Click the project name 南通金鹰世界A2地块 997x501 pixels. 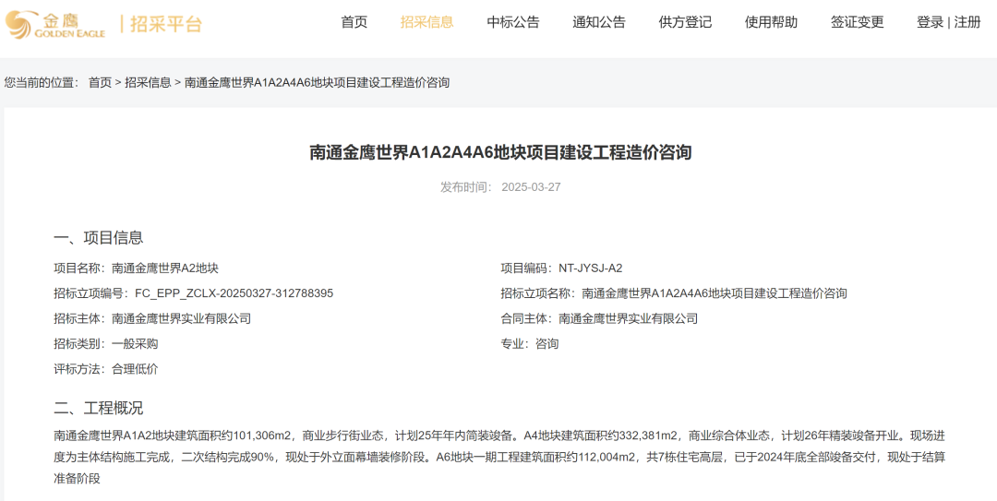point(165,268)
